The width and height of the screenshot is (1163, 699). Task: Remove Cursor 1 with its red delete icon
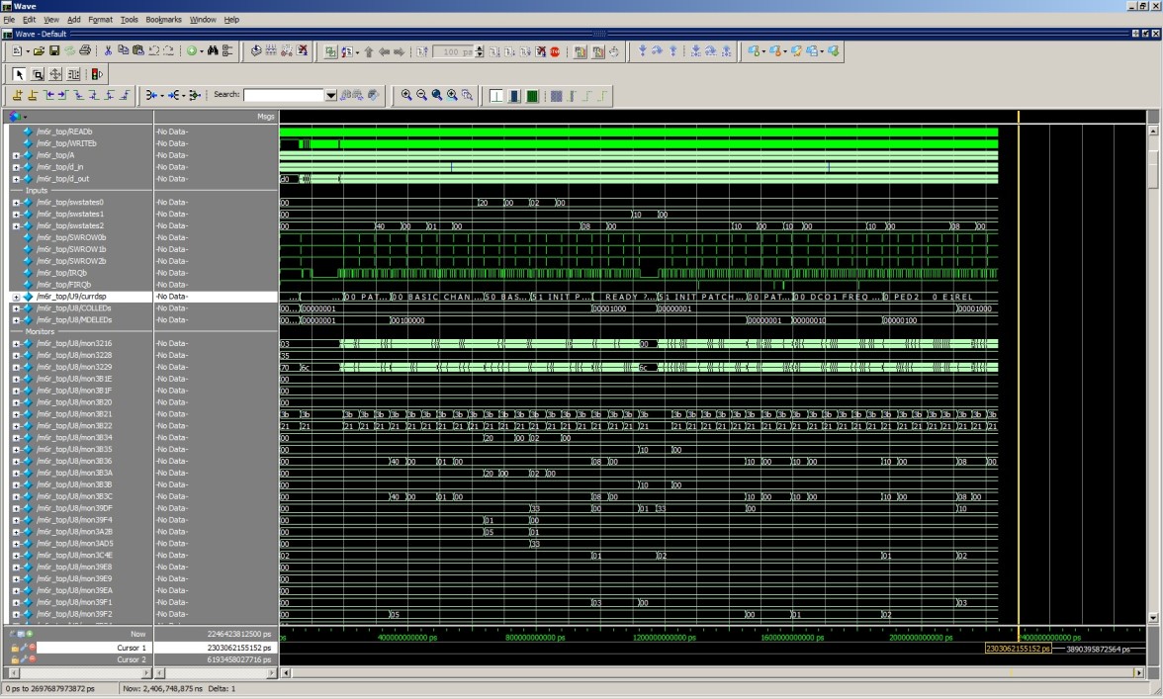(33, 648)
